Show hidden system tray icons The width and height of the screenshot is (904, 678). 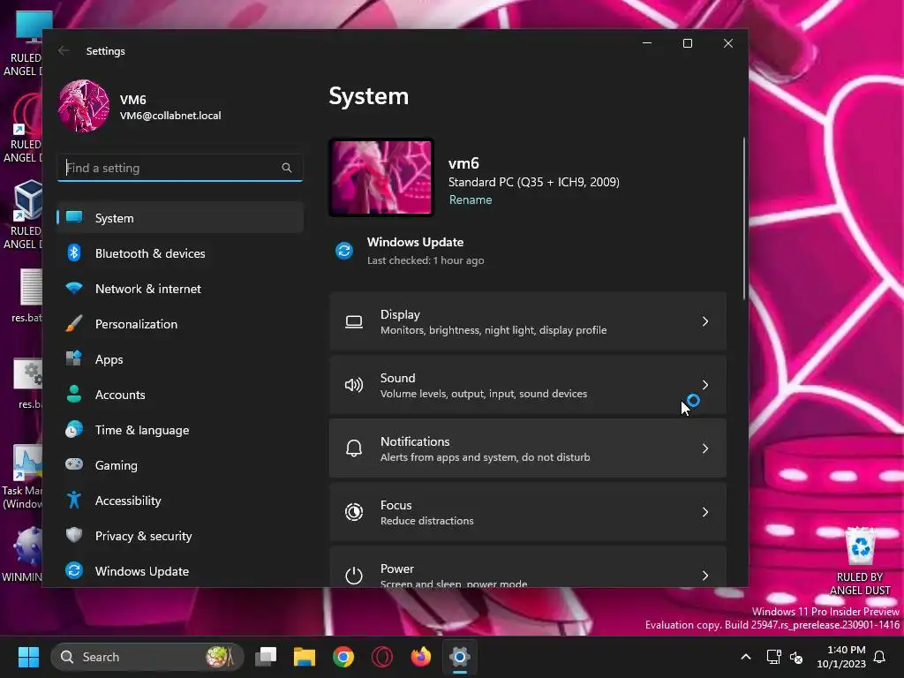(745, 657)
